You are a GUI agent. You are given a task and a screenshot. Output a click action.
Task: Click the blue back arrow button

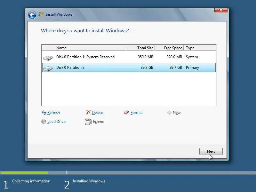coord(32,15)
